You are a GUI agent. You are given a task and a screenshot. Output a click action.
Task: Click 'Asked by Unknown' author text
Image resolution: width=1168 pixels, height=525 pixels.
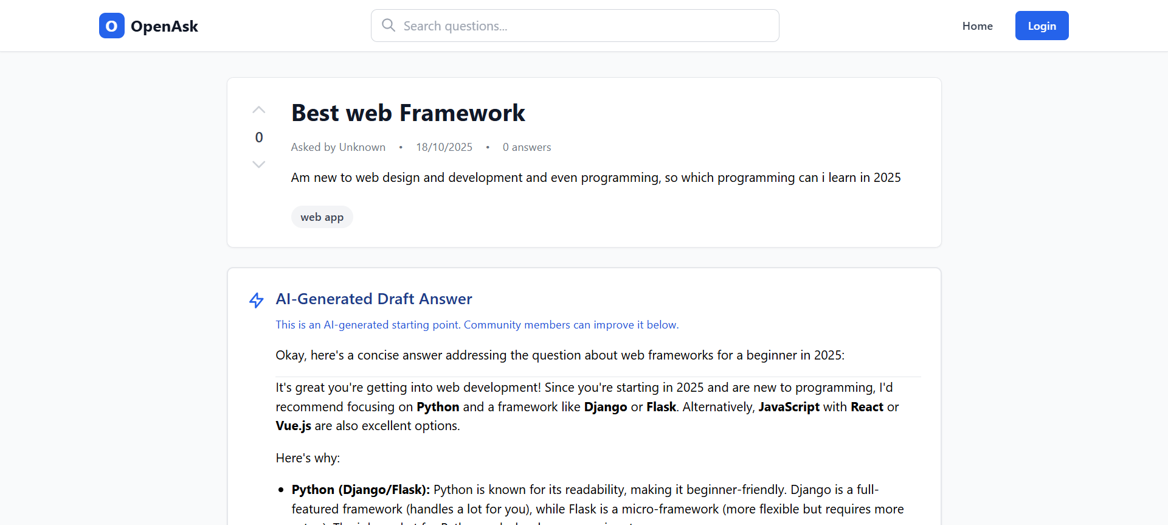click(338, 147)
